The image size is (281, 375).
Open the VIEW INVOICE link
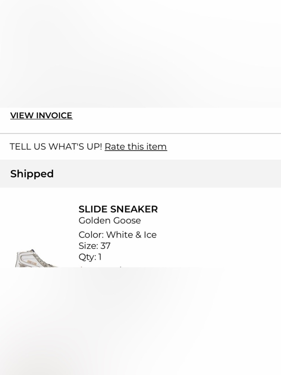[41, 116]
